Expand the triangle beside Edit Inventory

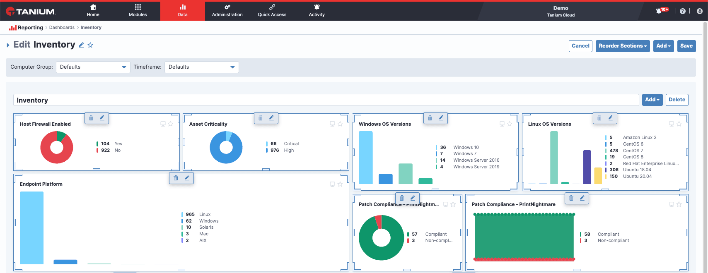8,45
